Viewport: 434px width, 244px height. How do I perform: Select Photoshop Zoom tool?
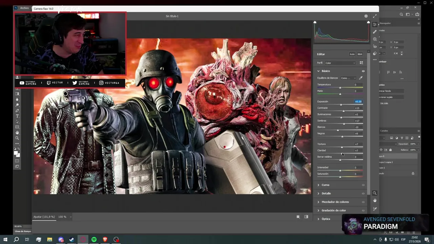17,138
